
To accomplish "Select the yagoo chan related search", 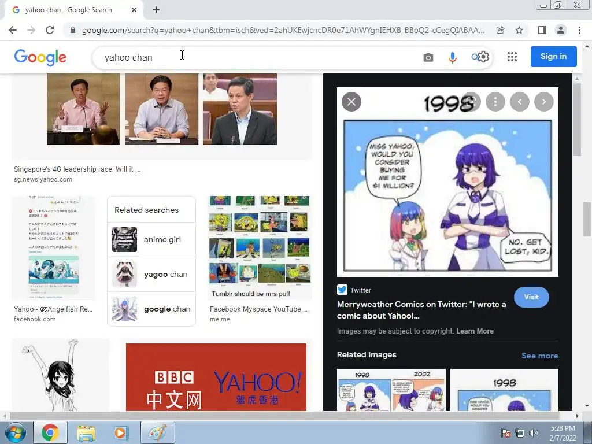I will (151, 275).
